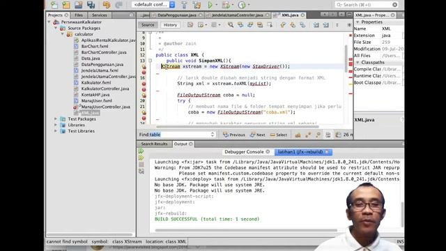Open the Find history dropdown stepper
The height and width of the screenshot is (251, 446).
tap(212, 135)
